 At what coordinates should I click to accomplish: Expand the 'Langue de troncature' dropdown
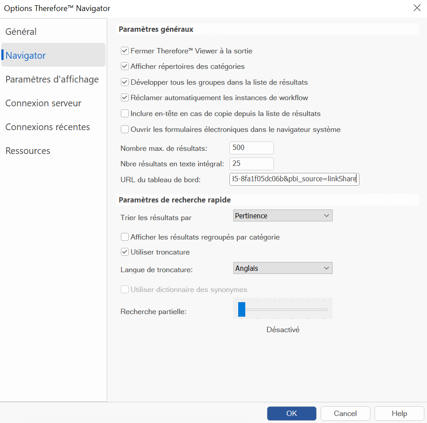tap(282, 268)
